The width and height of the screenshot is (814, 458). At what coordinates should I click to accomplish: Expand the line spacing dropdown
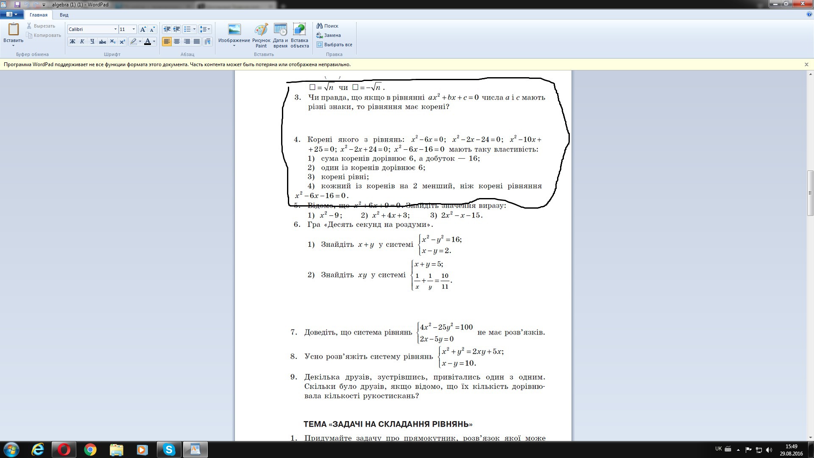point(209,29)
